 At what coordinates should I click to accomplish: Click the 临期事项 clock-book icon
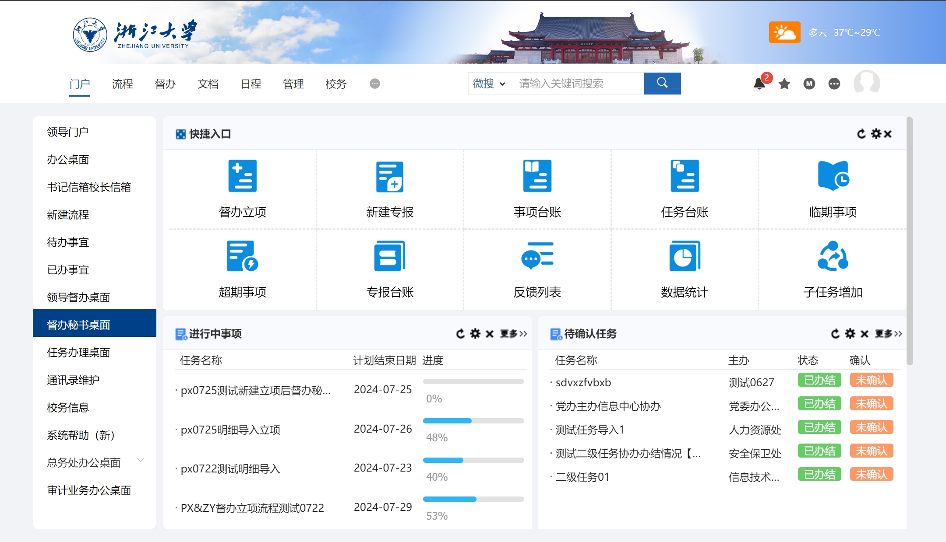click(x=833, y=176)
